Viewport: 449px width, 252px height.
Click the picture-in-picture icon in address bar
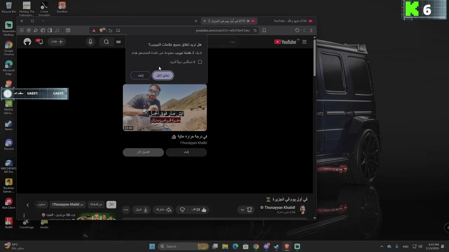(x=118, y=30)
